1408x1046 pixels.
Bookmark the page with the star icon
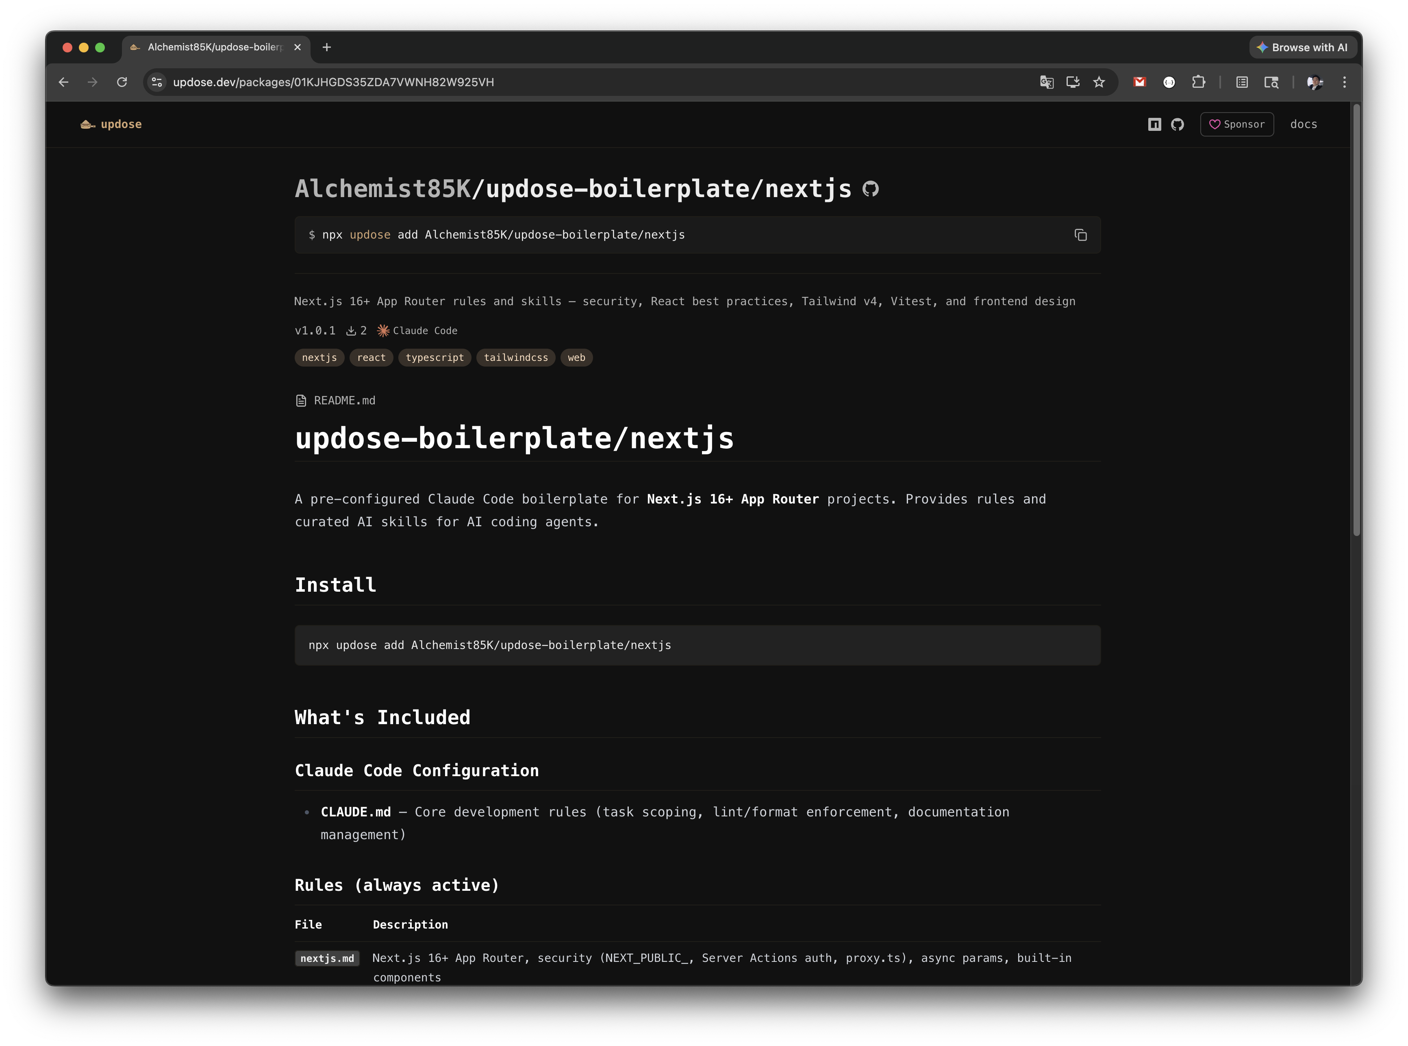1099,82
